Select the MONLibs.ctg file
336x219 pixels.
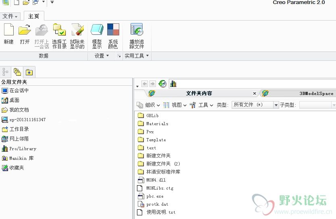click(156, 188)
